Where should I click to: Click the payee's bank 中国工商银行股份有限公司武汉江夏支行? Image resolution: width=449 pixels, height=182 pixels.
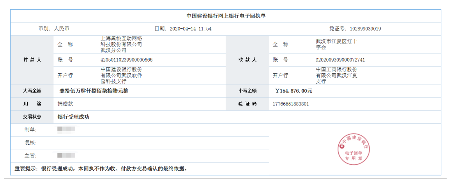click(336, 75)
